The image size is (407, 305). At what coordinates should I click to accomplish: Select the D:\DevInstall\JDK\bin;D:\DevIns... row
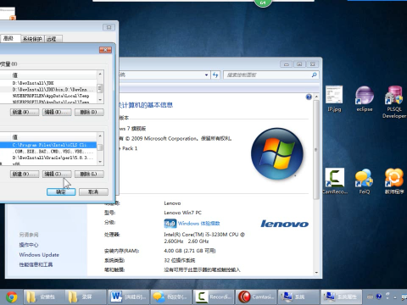click(x=48, y=90)
